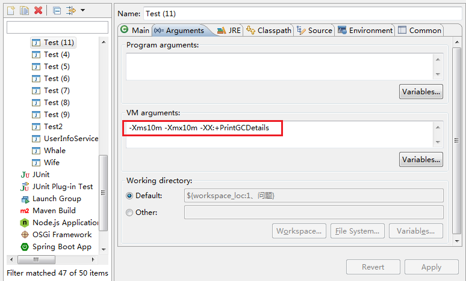
Task: Select Other working directory radio
Action: (129, 213)
